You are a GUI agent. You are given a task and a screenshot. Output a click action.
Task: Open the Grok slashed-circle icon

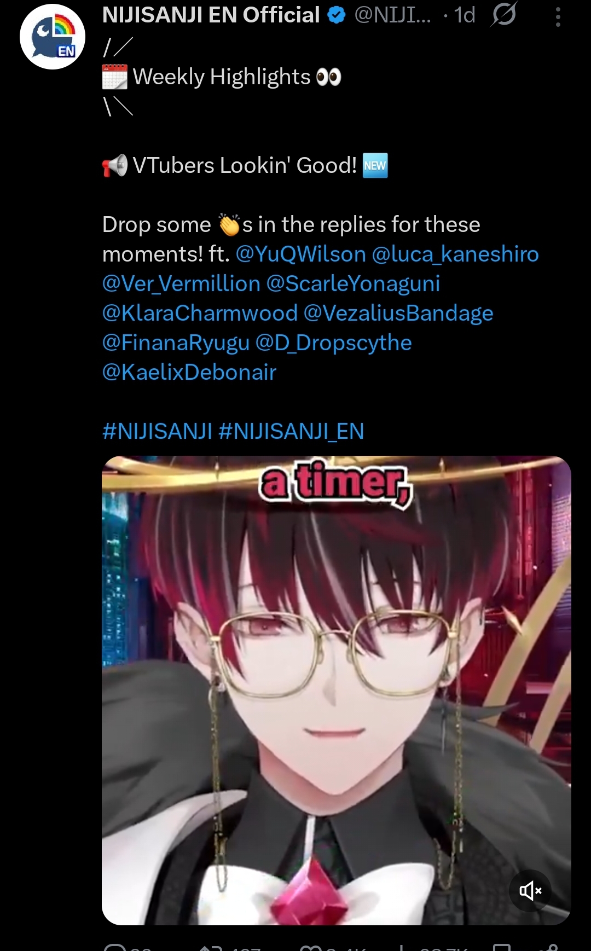coord(503,15)
